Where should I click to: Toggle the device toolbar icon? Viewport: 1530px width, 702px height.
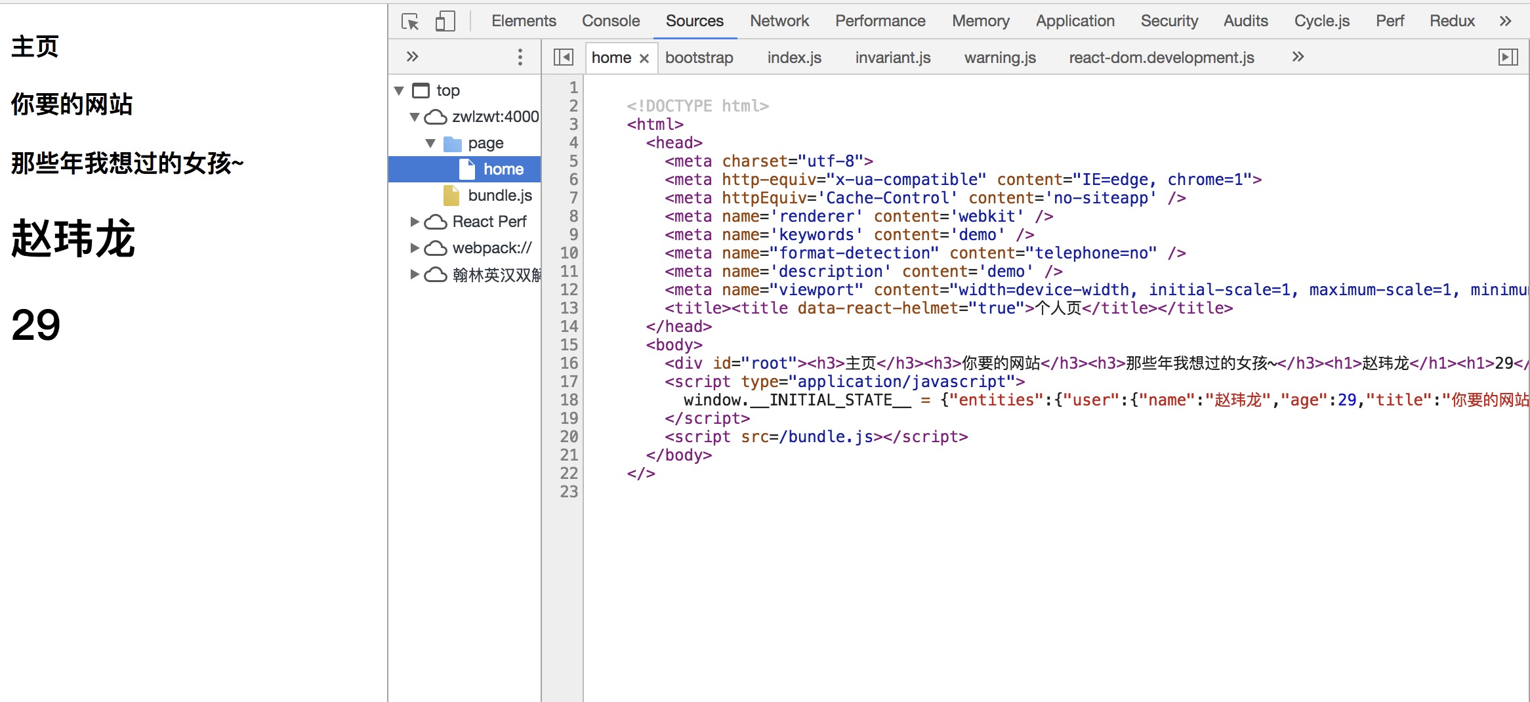tap(445, 22)
